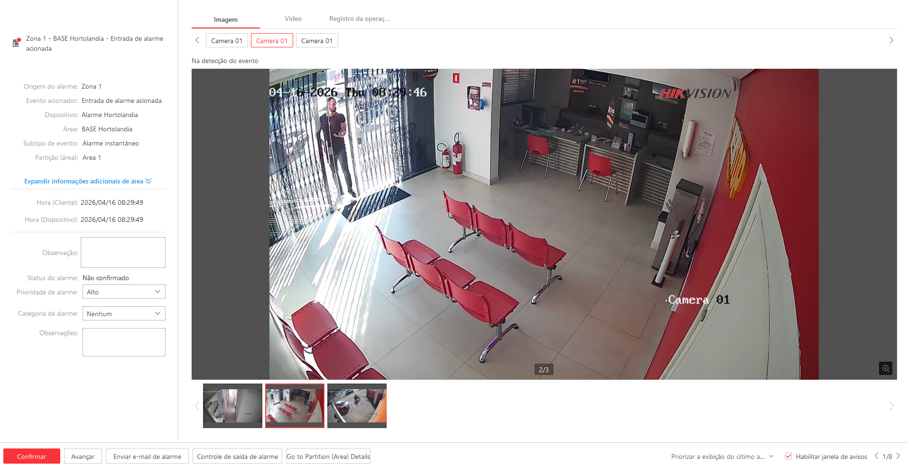Screen dimensions: 907x466
Task: Click into the Observação text field
Action: [123, 252]
